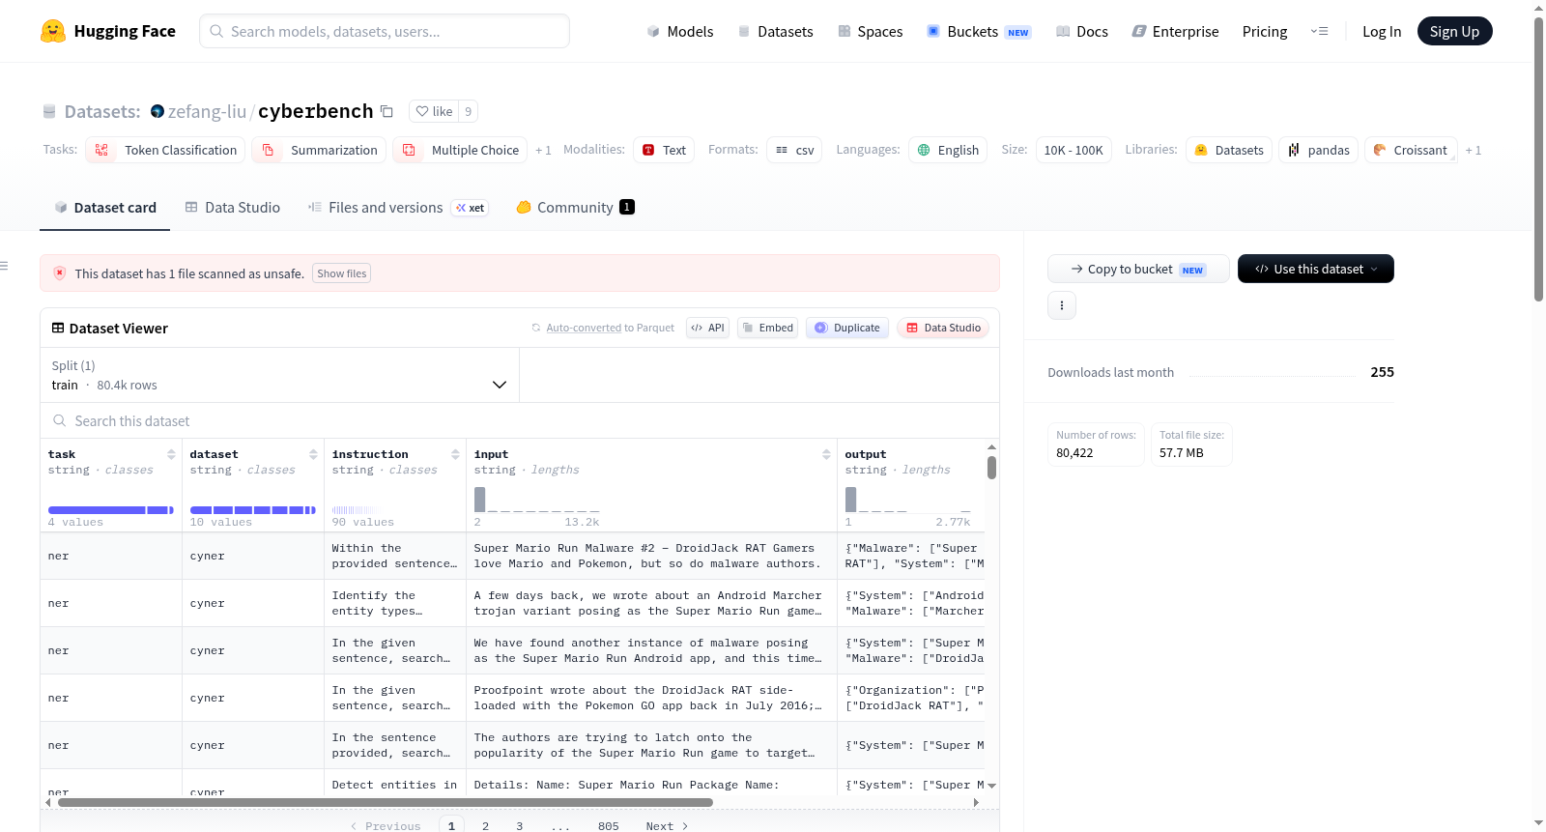1546x832 pixels.
Task: Go to page 2 of results
Action: pyautogui.click(x=485, y=825)
